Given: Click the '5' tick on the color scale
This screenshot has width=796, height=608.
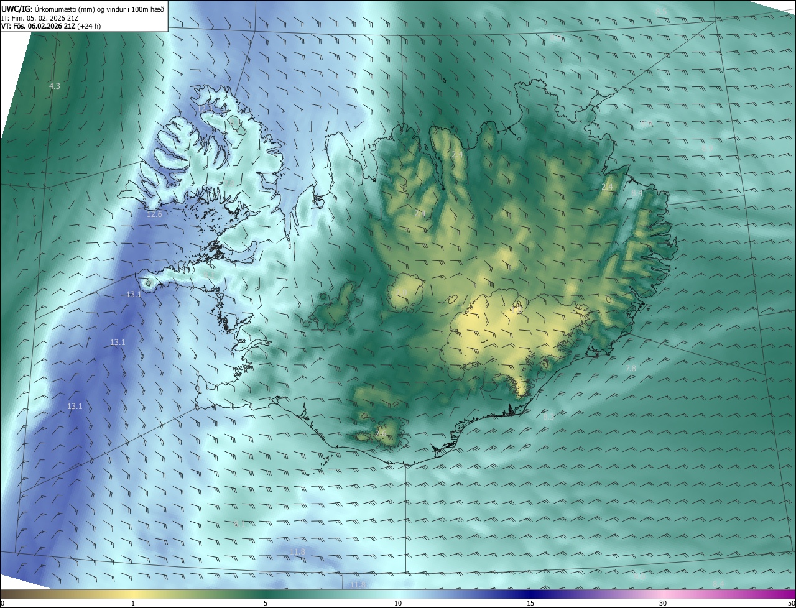Looking at the screenshot, I should (266, 604).
